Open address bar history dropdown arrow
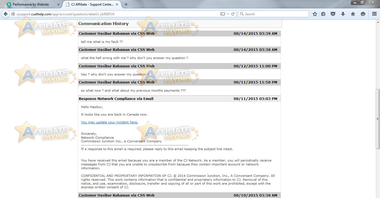The image size is (380, 198). tap(228, 14)
